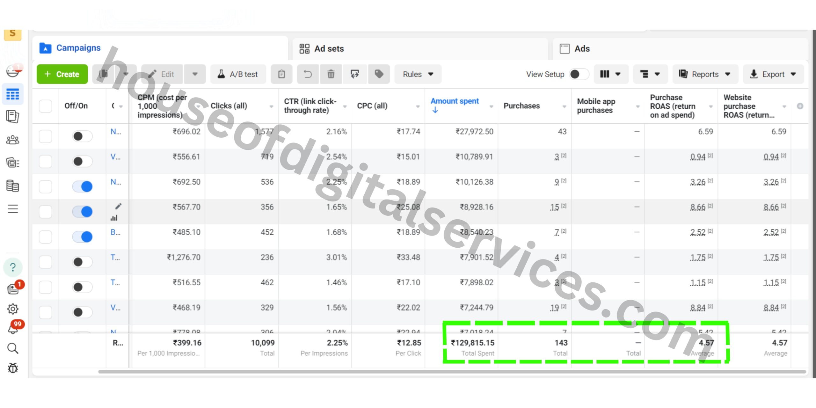816x408 pixels.
Task: Open the Breakdown dropdown
Action: coord(650,74)
